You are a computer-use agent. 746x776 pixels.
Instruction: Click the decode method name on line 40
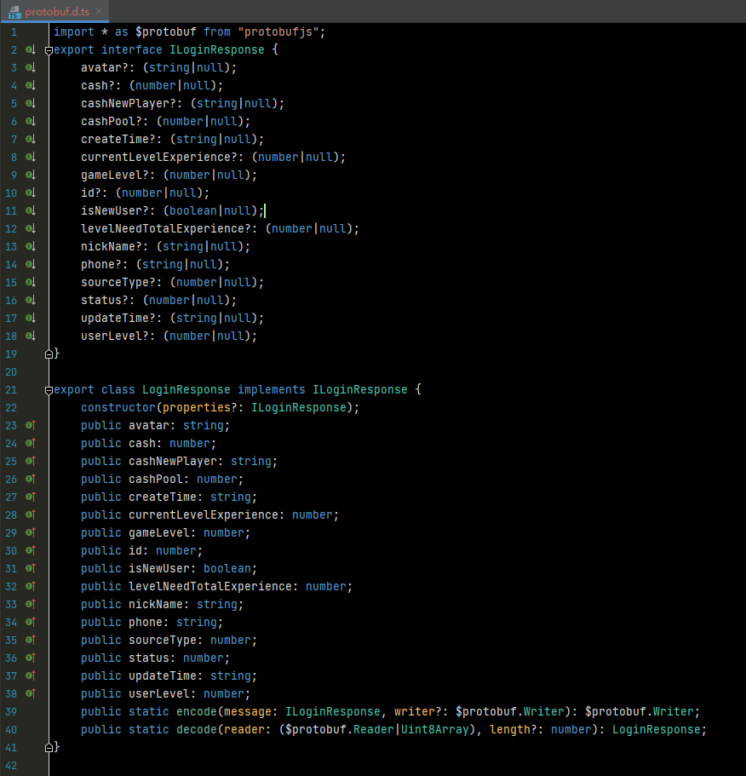[x=197, y=729]
